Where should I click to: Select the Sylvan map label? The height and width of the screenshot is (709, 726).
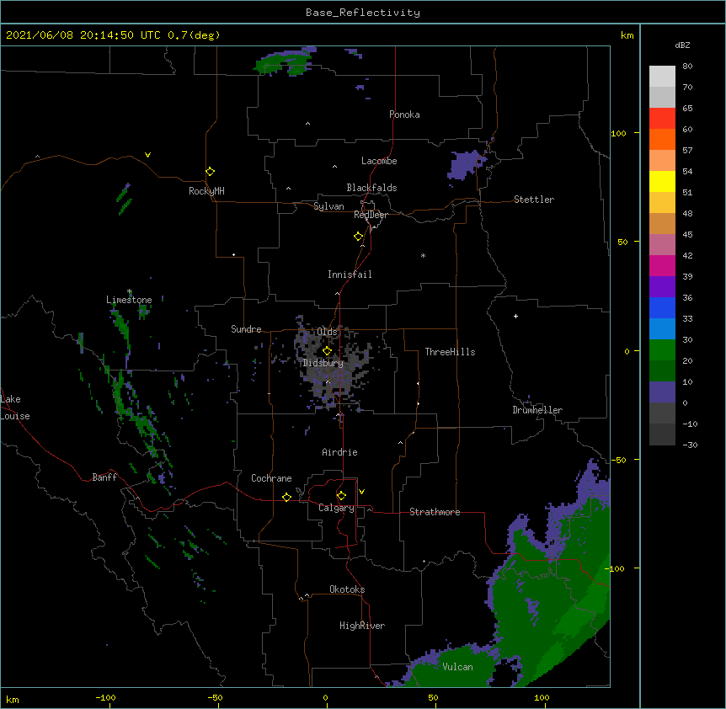click(328, 206)
